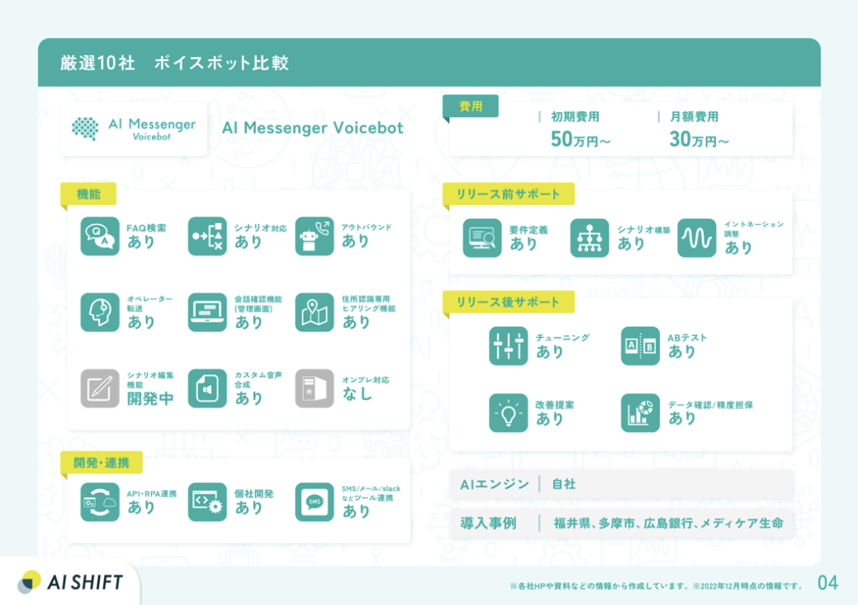Click the gray シナリオ編集機能 pencil icon
The image size is (858, 605).
tap(100, 388)
